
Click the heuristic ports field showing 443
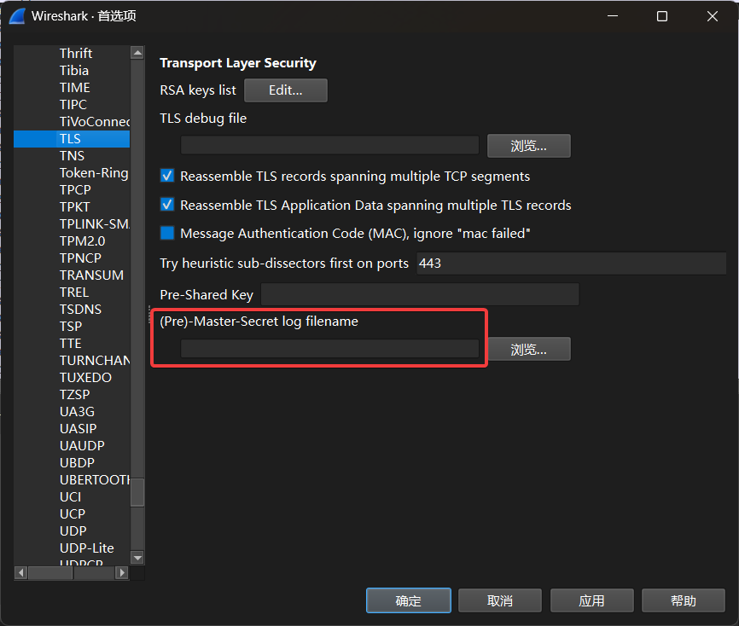click(570, 264)
